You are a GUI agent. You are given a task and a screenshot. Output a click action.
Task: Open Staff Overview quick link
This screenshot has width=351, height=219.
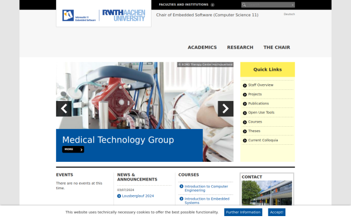261,85
